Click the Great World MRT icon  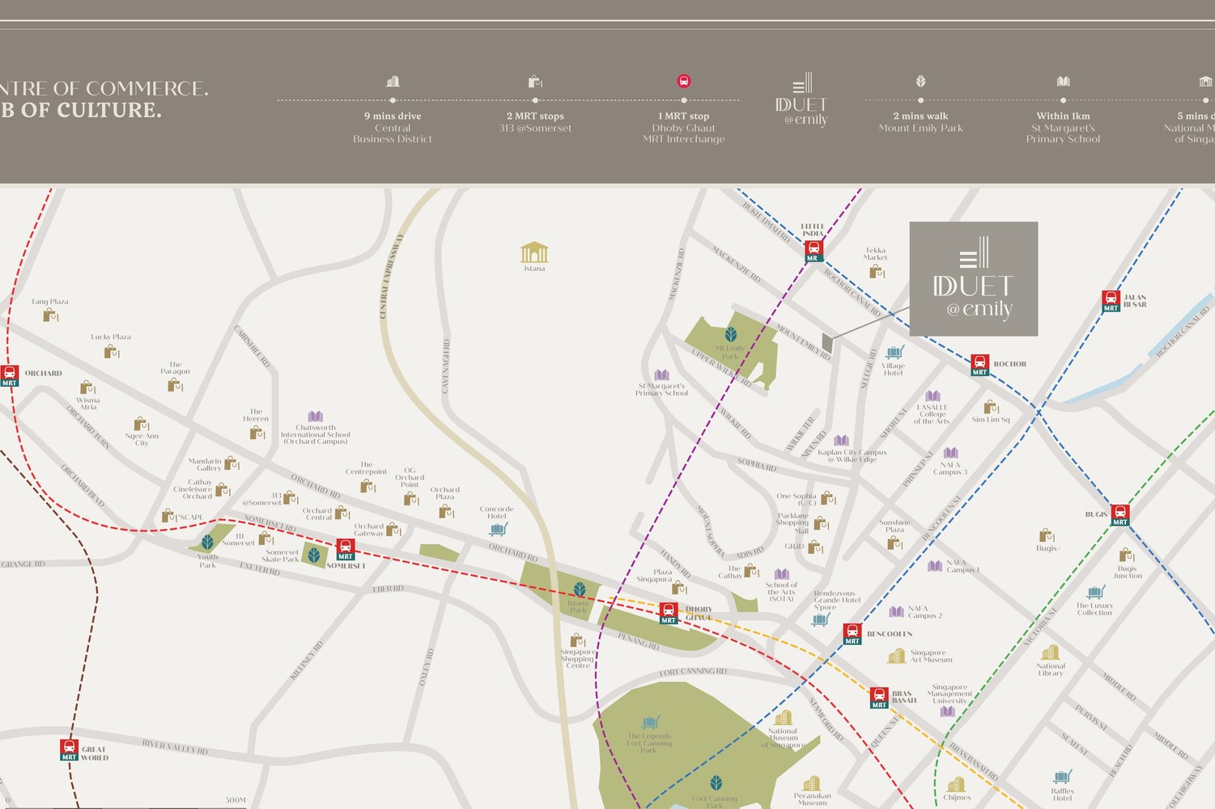[70, 750]
